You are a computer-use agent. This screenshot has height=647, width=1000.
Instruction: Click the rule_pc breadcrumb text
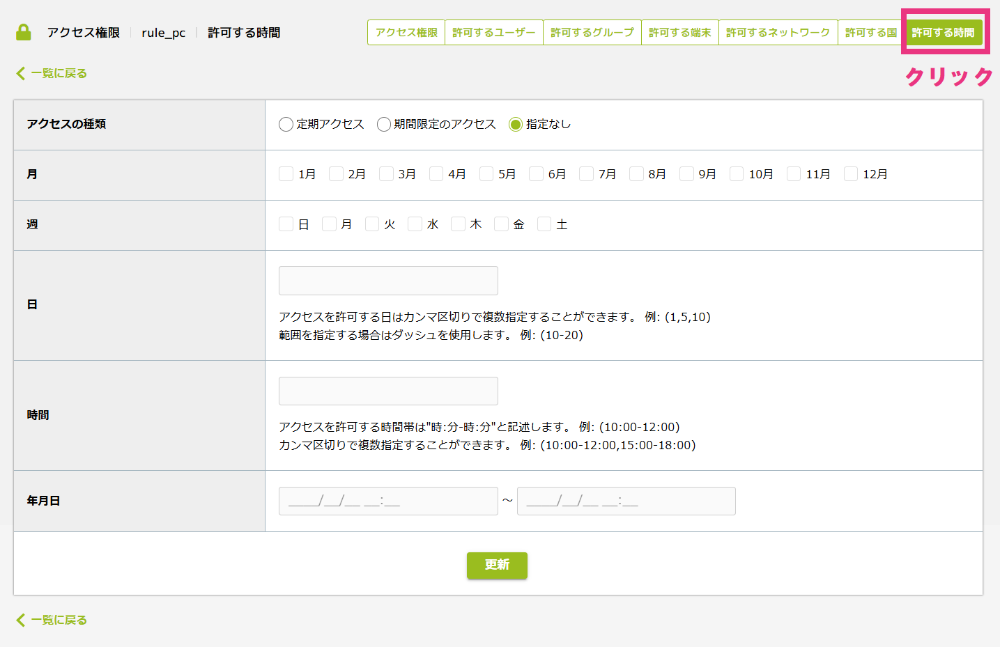click(164, 33)
